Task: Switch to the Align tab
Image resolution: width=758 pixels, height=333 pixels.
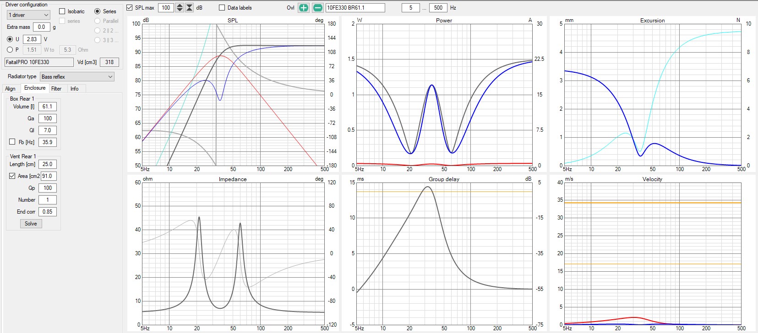Action: click(x=10, y=89)
